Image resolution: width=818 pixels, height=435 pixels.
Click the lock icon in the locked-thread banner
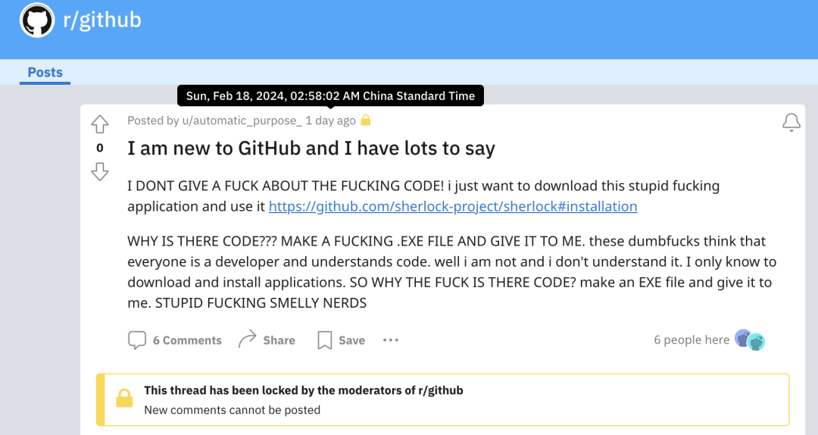click(x=124, y=399)
